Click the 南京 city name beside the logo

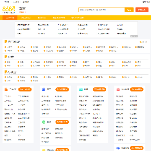click(x=22, y=9)
